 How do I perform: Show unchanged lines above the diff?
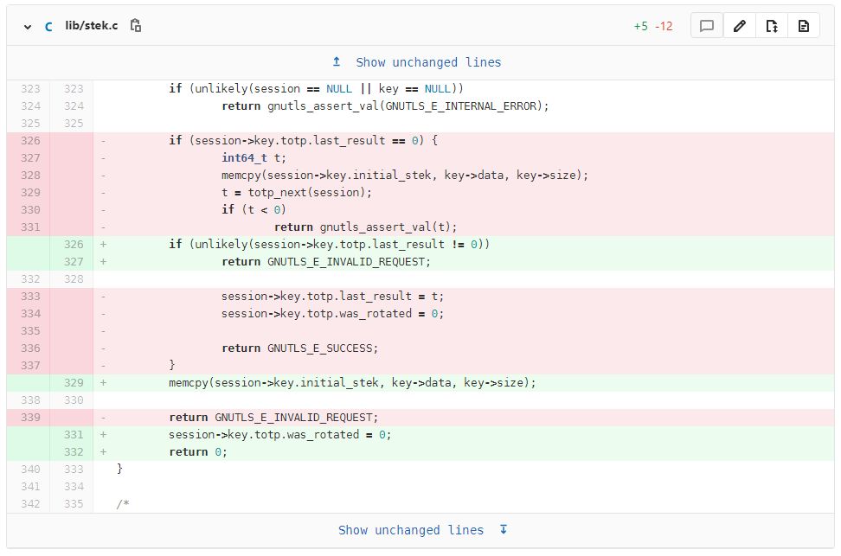(x=428, y=62)
